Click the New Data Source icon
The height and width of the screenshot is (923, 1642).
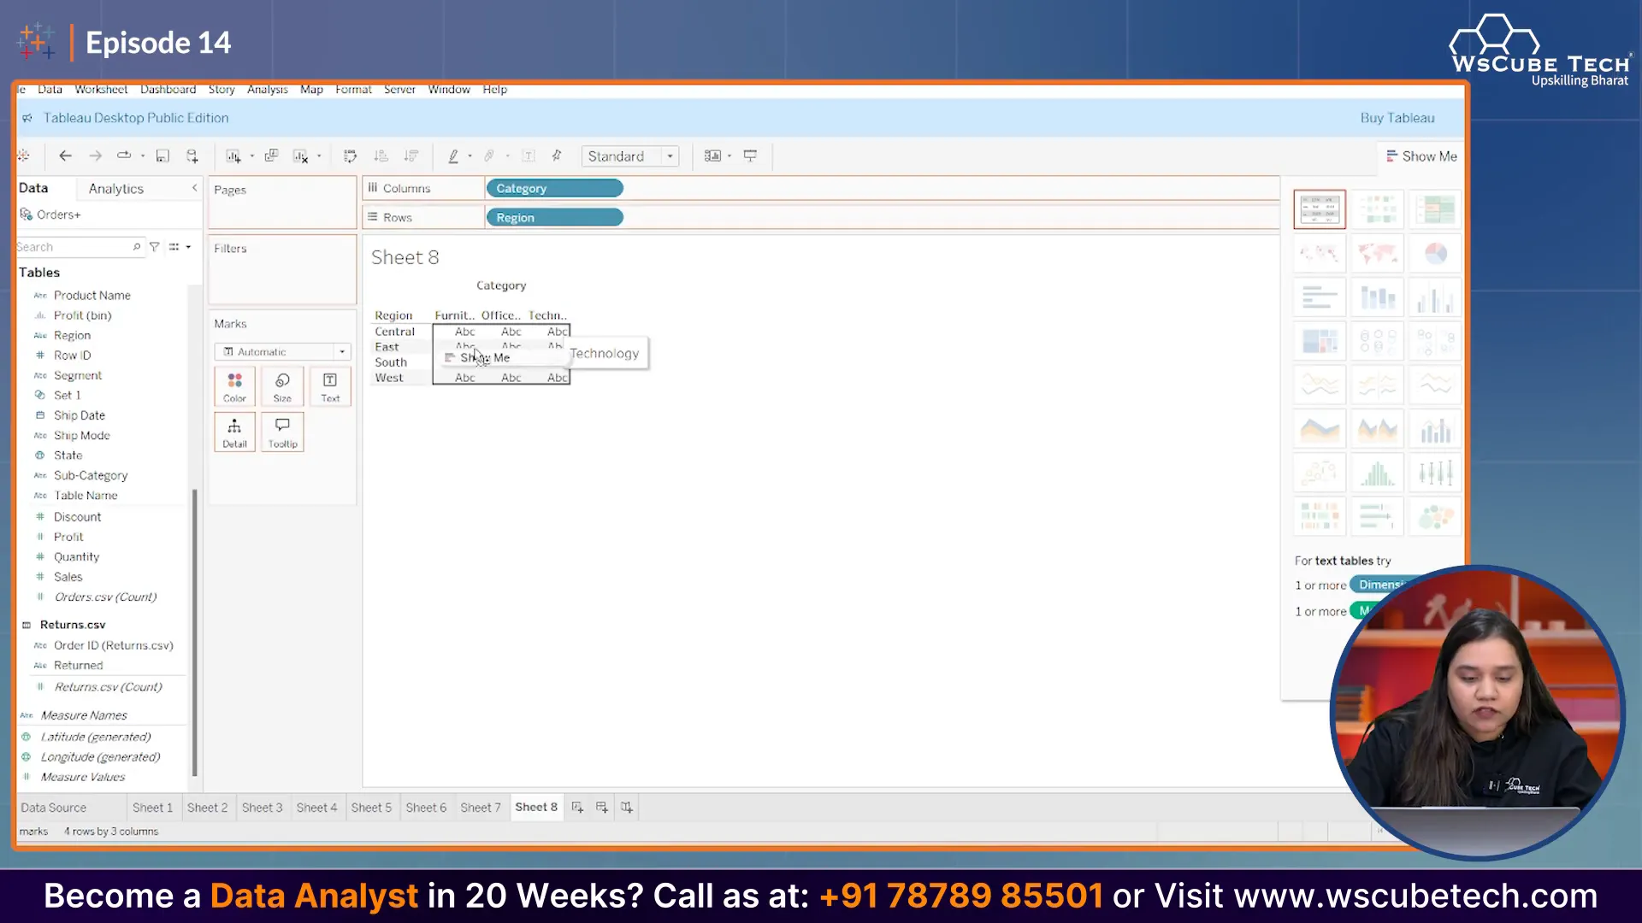pos(192,156)
